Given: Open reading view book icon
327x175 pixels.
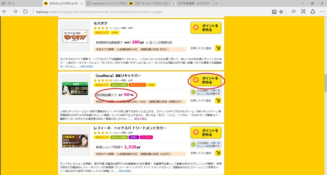Looking at the screenshot, I should (x=274, y=12).
